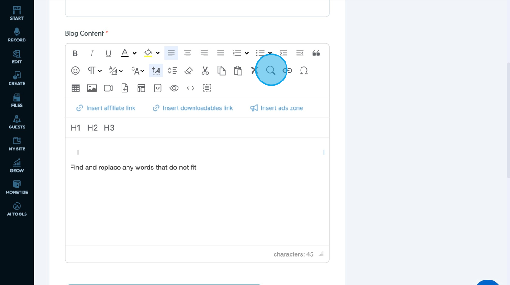
Task: Clear formatting with the eraser icon
Action: coord(189,71)
